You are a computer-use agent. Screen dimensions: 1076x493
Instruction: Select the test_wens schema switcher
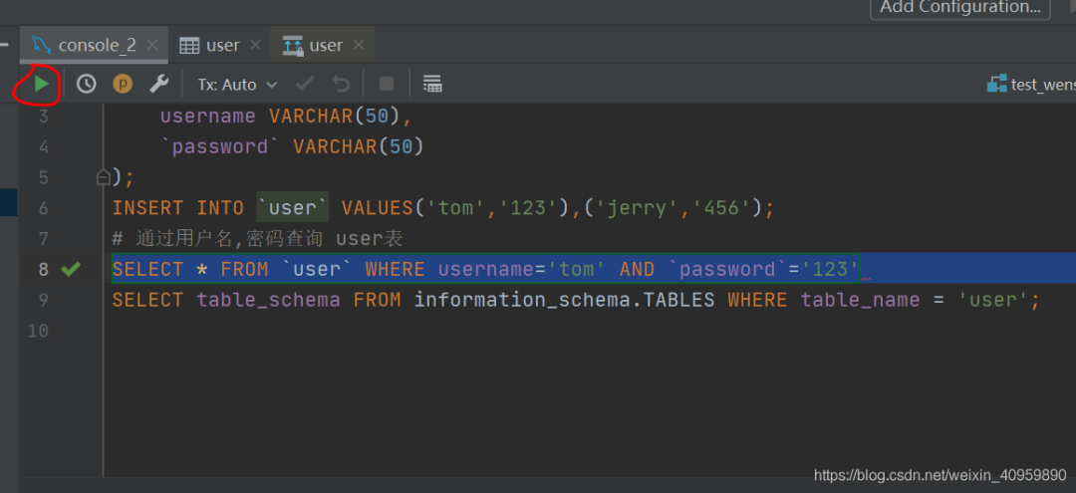pyautogui.click(x=1031, y=85)
